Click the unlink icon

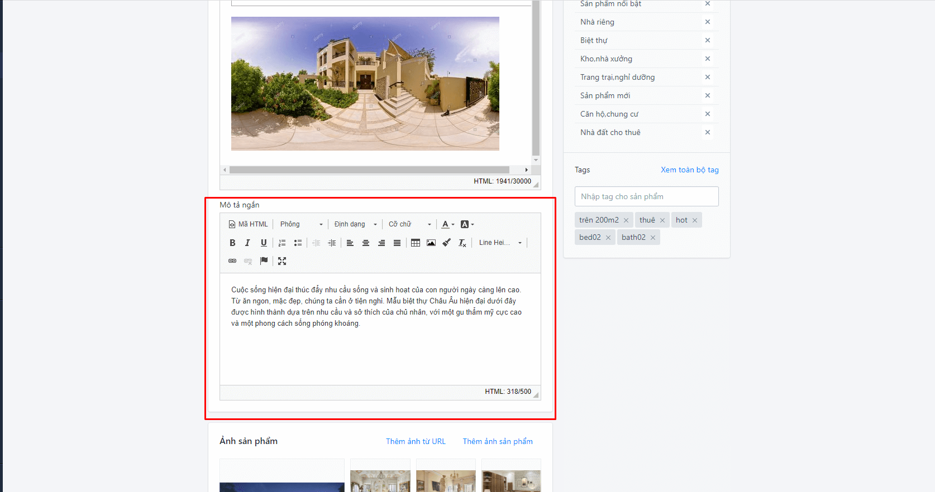click(x=248, y=261)
